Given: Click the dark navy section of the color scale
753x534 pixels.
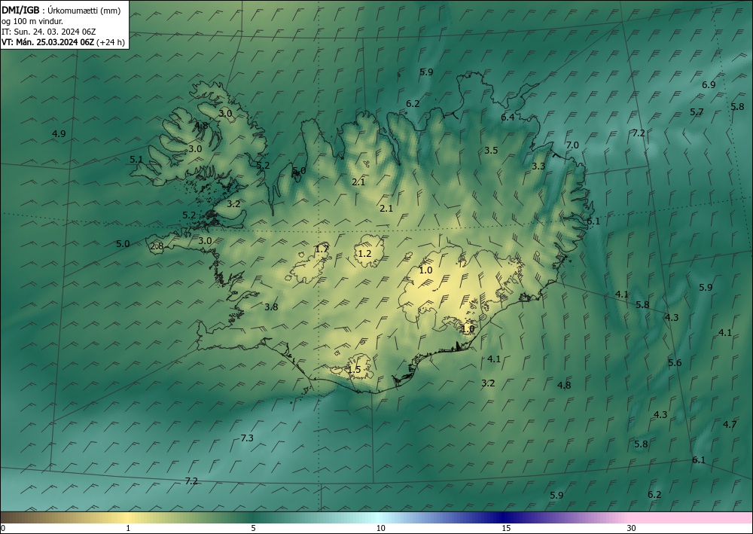Looking at the screenshot, I should [505, 517].
